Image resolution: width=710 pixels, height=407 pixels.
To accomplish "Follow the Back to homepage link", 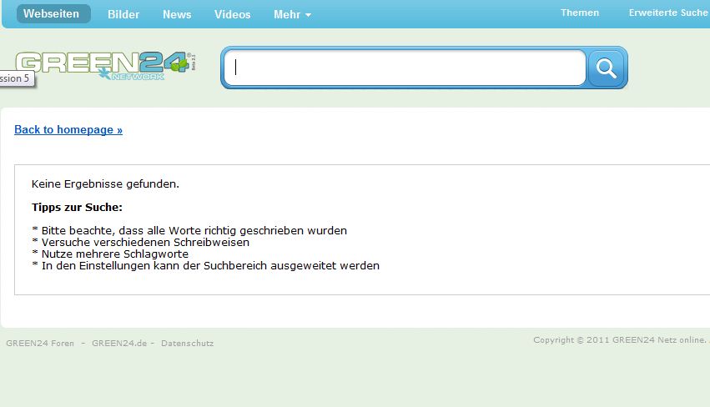I will pos(68,129).
